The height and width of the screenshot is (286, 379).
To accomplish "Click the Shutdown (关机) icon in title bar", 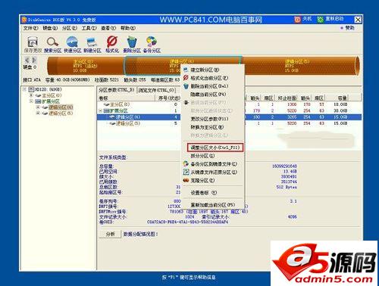I will 297,20.
